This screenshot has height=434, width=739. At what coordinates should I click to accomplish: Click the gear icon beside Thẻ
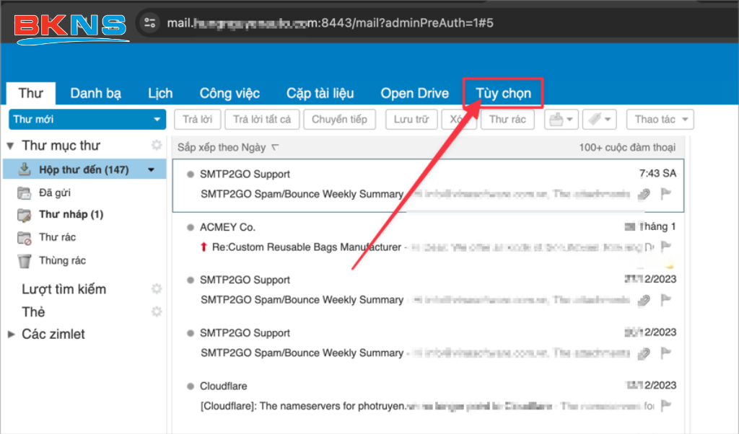156,311
